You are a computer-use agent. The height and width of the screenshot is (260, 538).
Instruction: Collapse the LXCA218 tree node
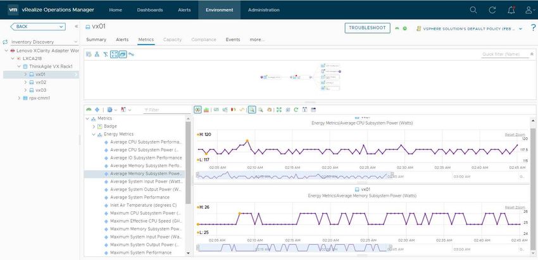[x=13, y=58]
